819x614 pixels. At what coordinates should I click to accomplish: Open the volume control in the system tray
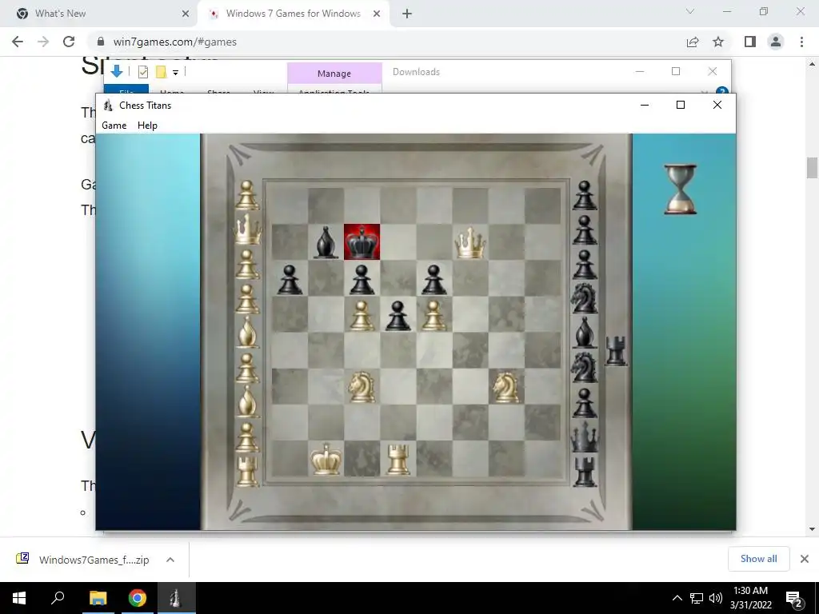pyautogui.click(x=716, y=598)
